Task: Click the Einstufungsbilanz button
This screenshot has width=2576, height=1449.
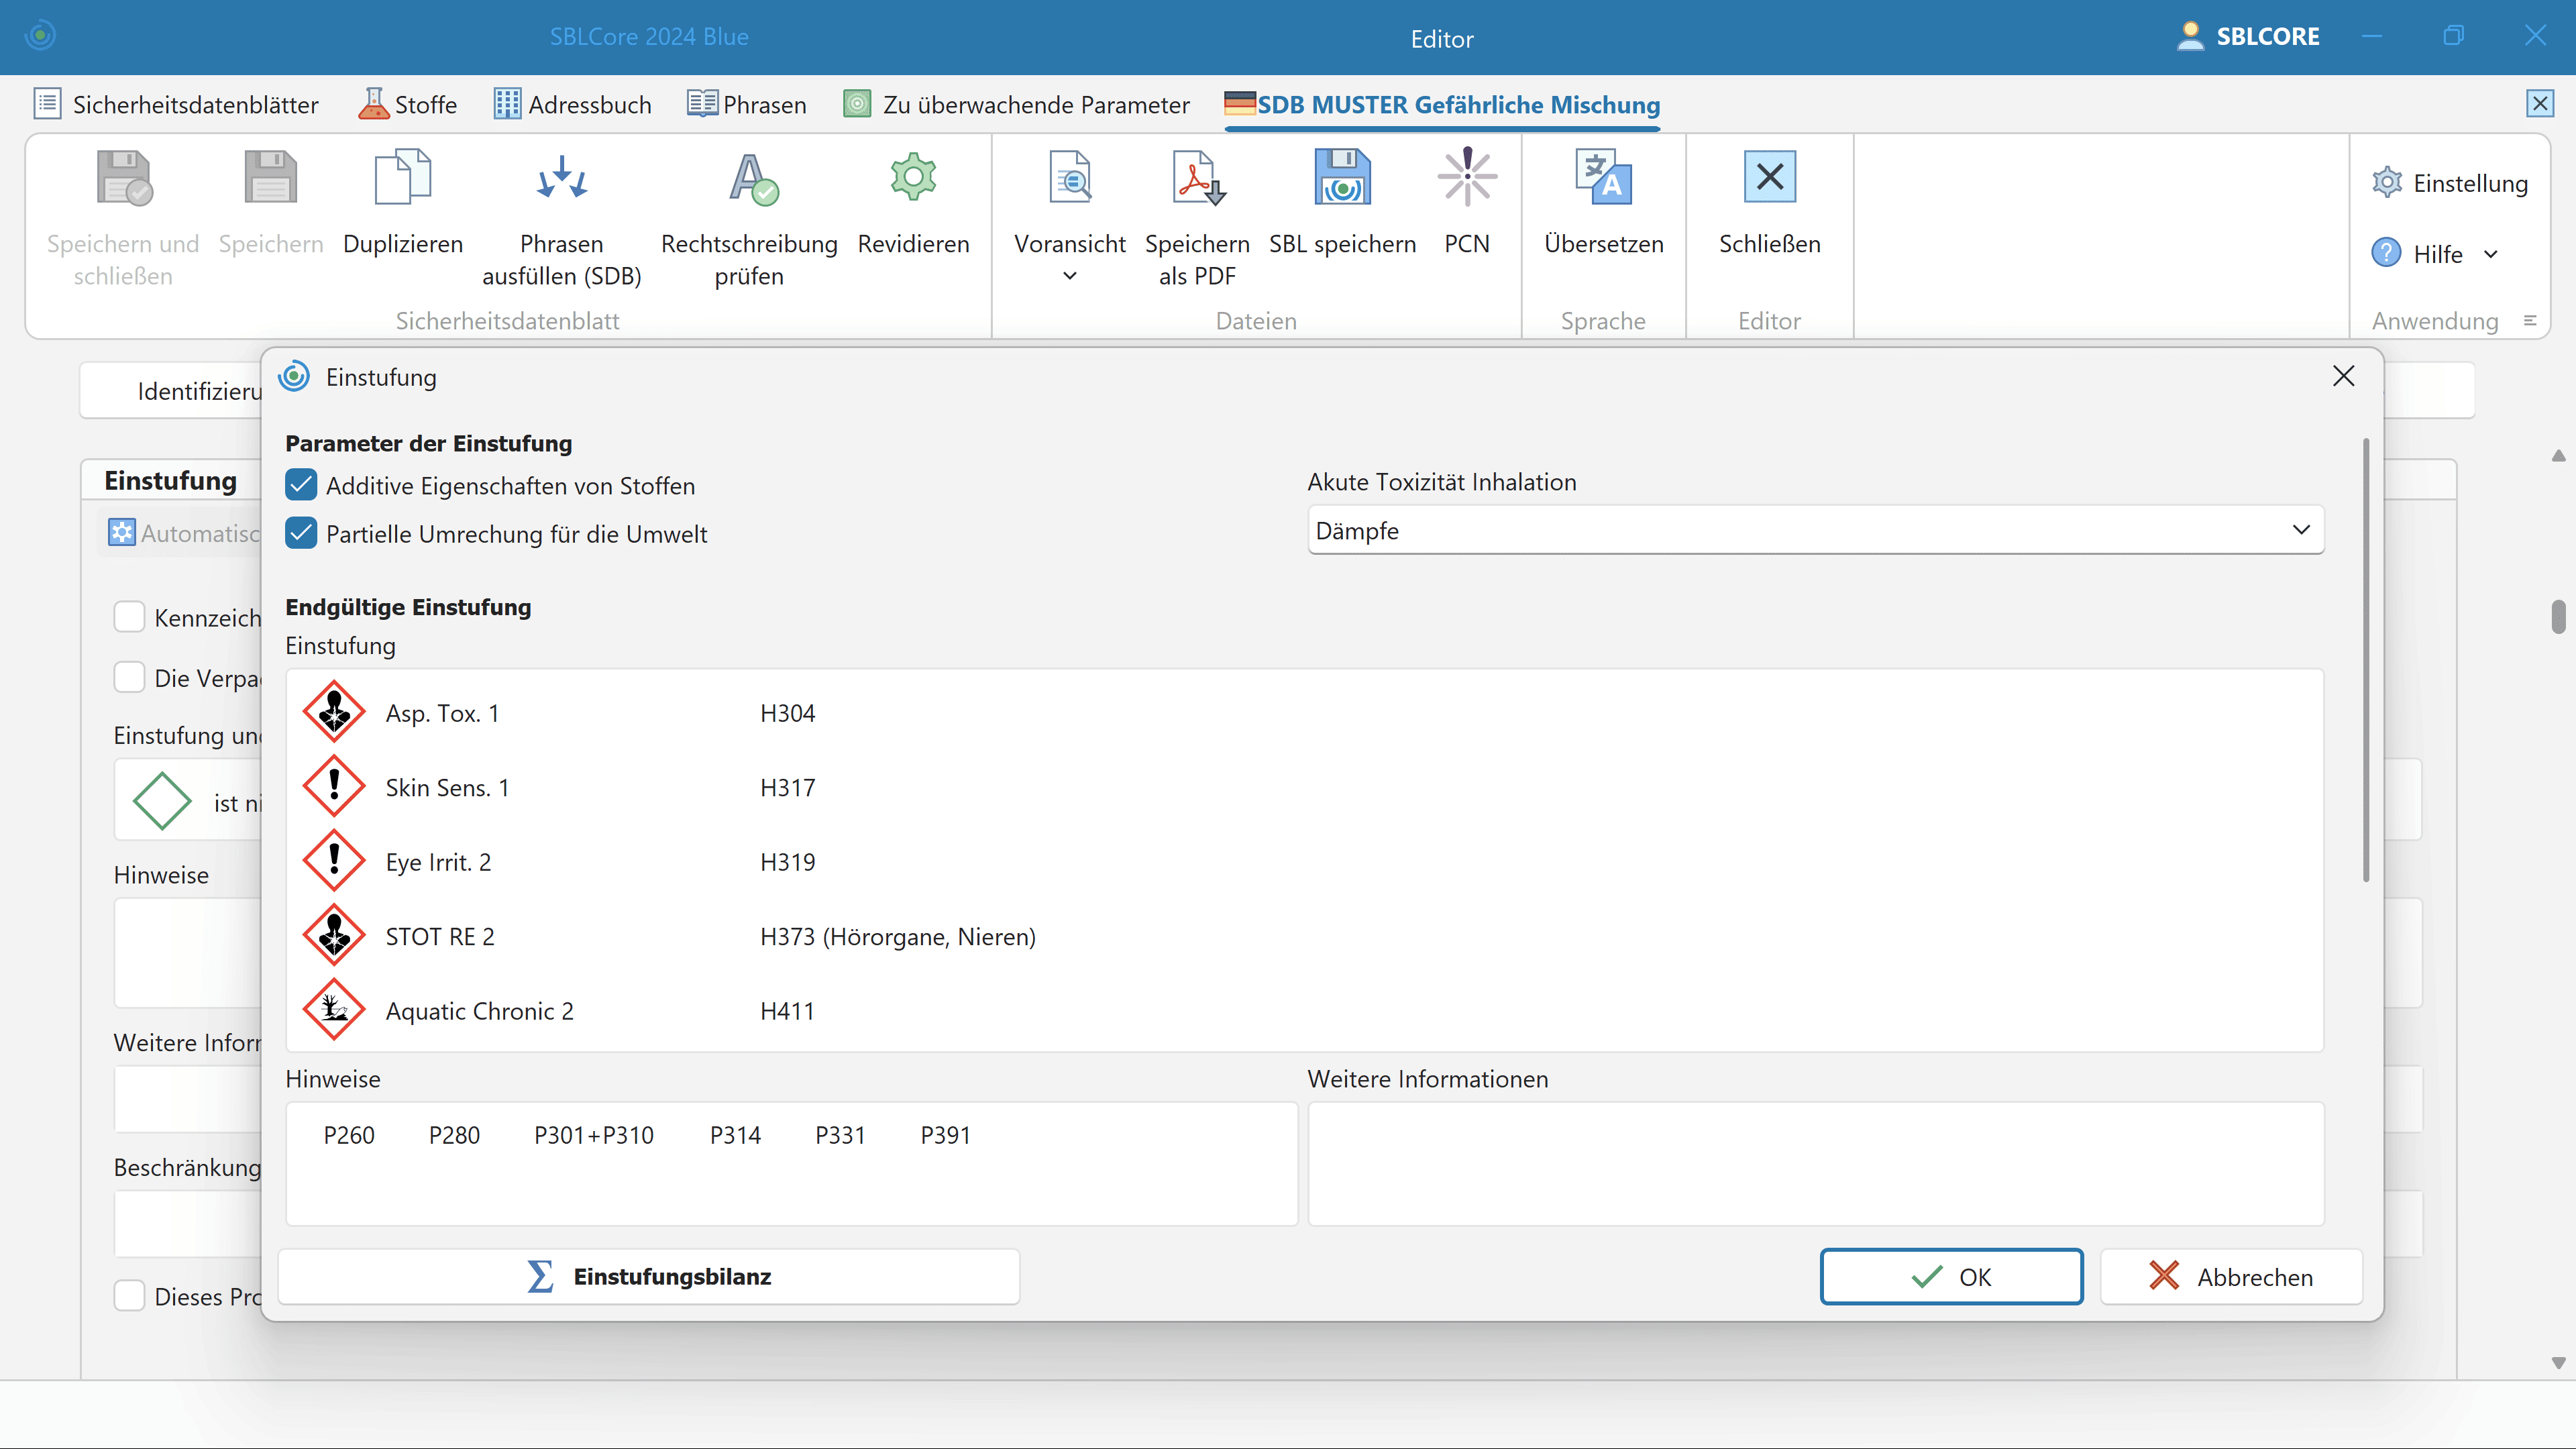Action: tap(649, 1277)
